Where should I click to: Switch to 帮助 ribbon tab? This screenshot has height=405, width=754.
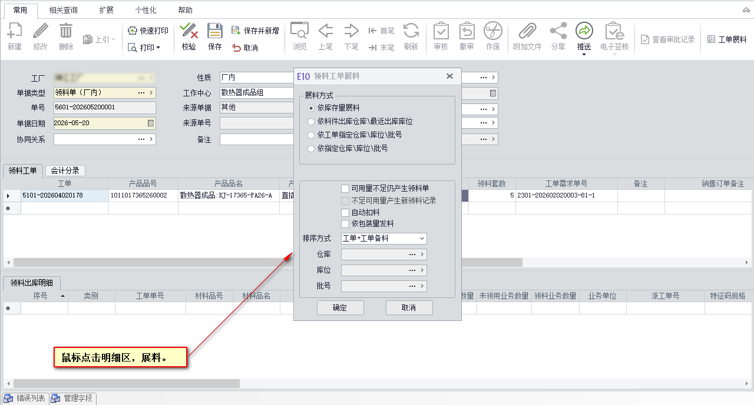pyautogui.click(x=185, y=10)
